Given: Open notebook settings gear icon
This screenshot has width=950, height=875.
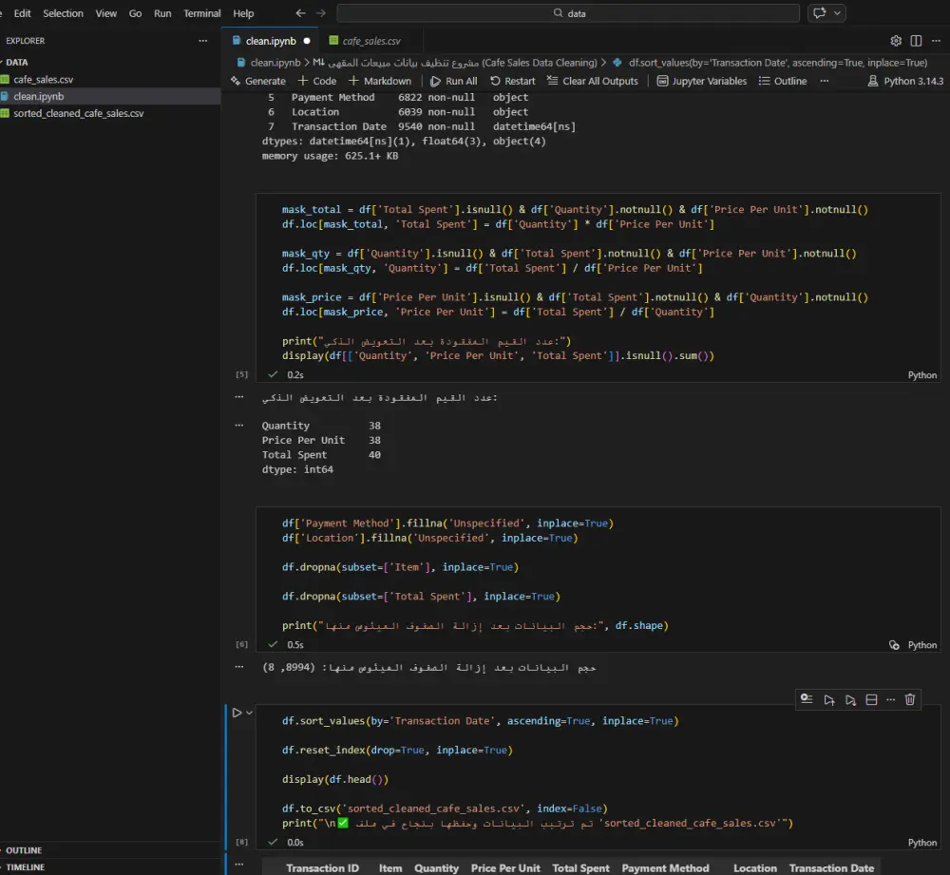Looking at the screenshot, I should click(896, 41).
